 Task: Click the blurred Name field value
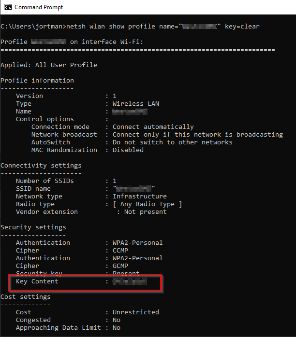click(130, 112)
